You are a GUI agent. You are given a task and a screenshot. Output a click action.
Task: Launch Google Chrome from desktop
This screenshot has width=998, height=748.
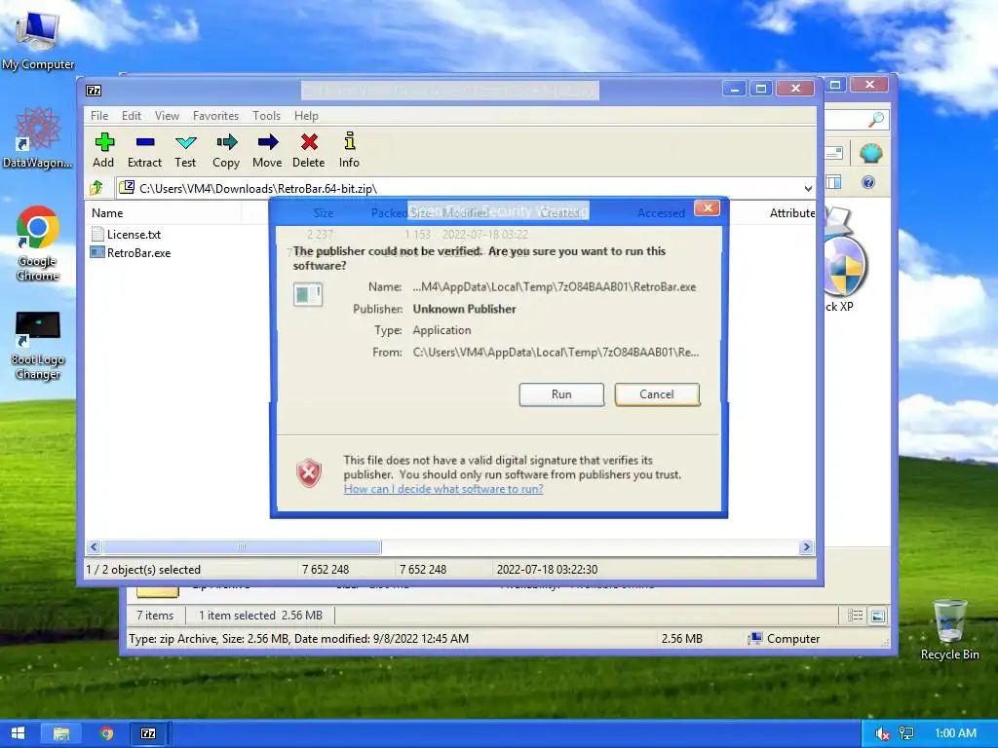pyautogui.click(x=38, y=243)
